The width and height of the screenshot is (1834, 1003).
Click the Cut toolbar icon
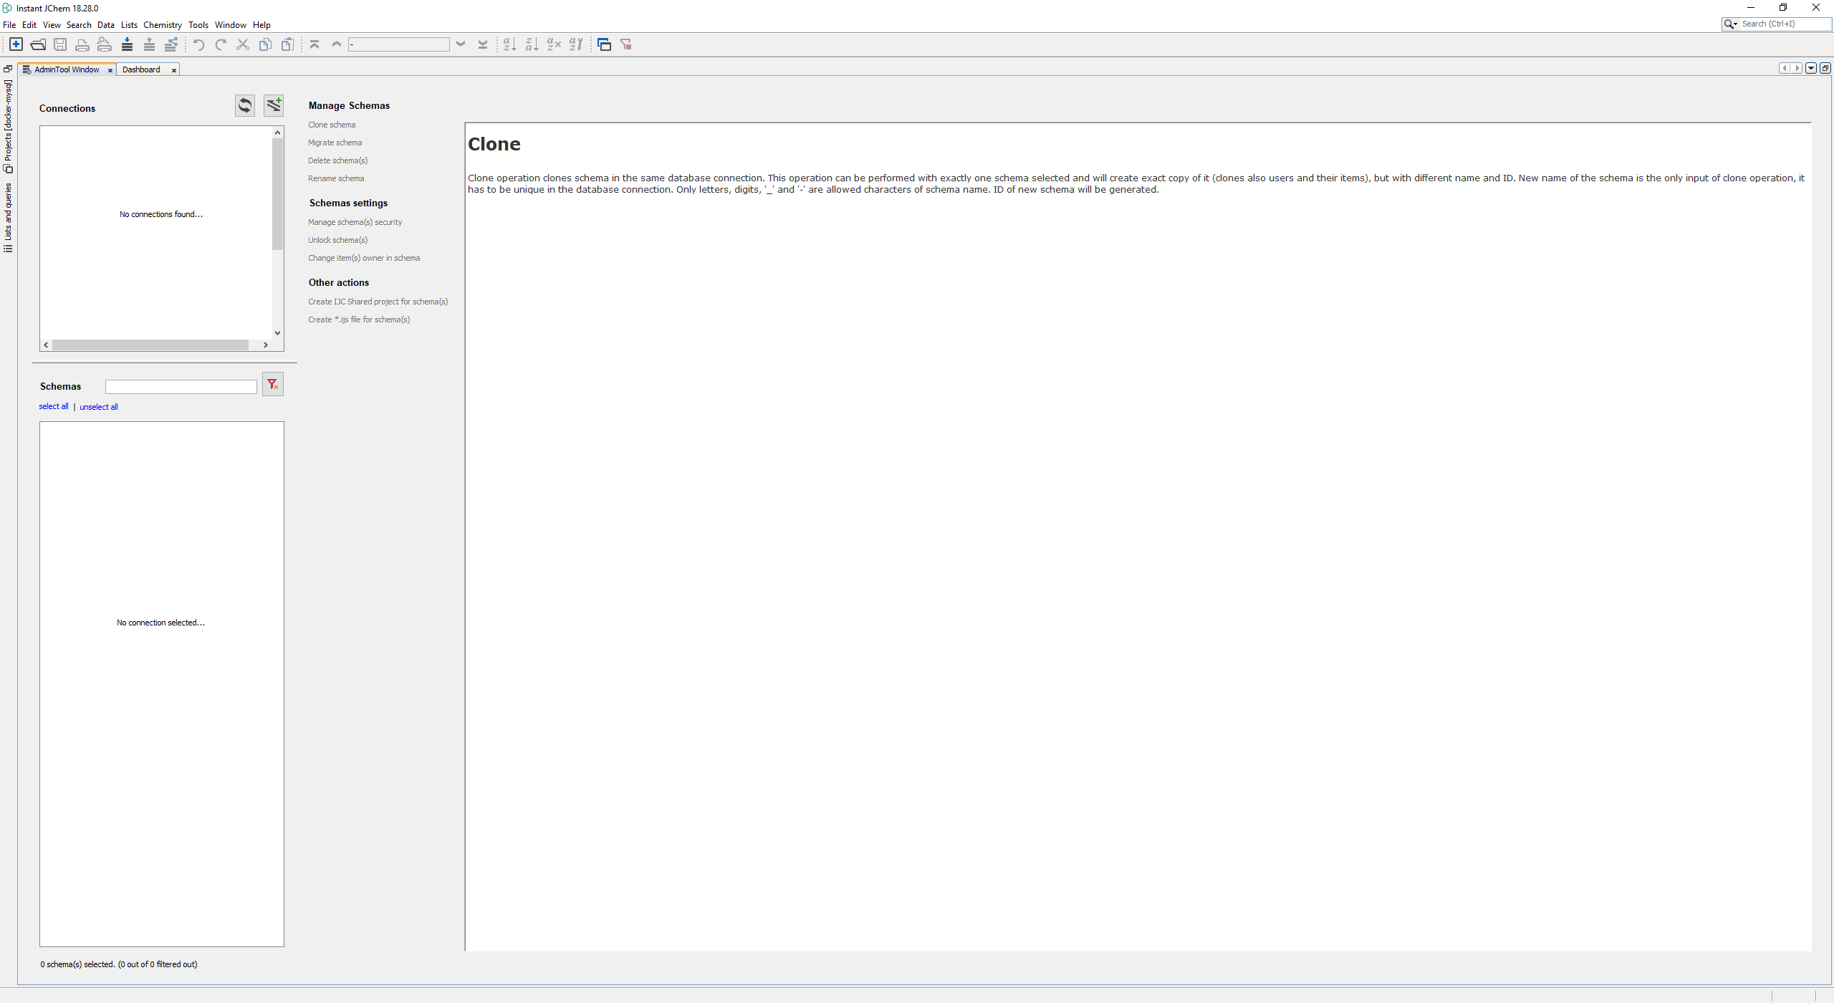pos(242,44)
